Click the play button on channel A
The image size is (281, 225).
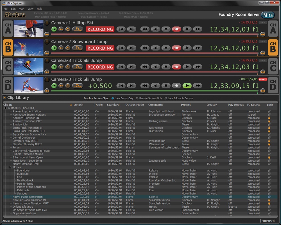[x=187, y=29]
